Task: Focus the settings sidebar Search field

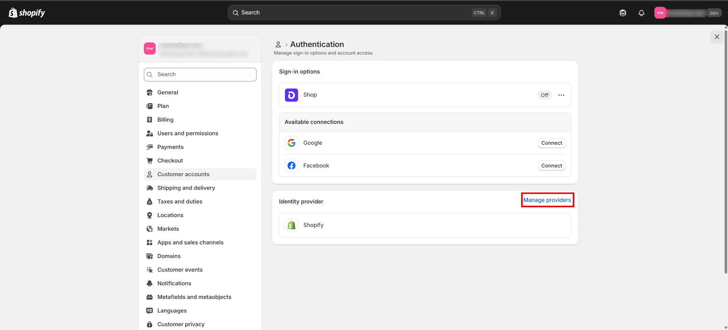Action: 200,75
